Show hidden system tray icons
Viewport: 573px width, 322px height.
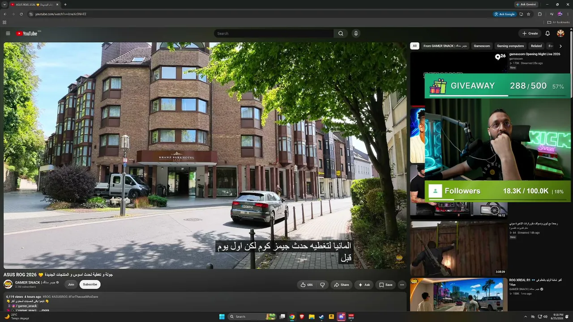(x=526, y=317)
